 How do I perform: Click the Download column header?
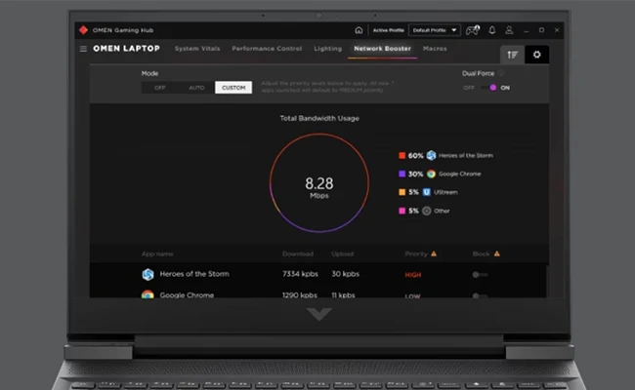(298, 253)
